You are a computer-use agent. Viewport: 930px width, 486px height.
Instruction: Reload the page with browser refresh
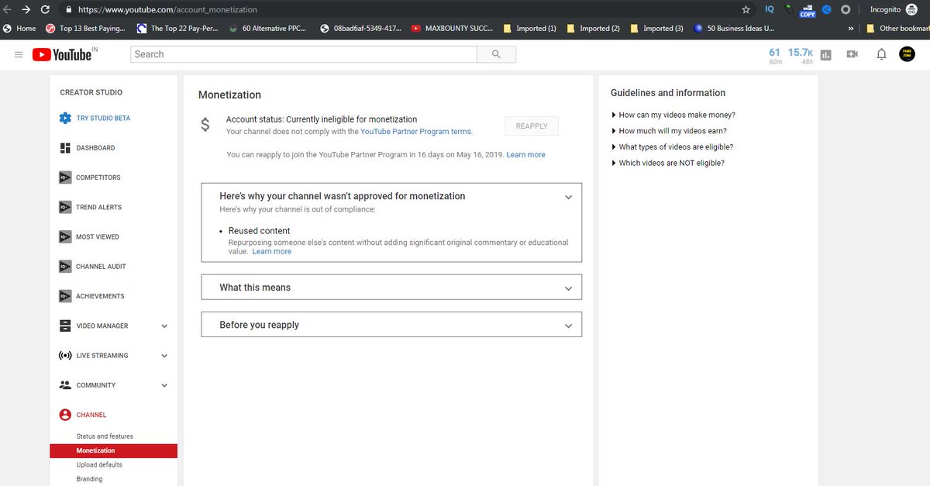tap(46, 10)
